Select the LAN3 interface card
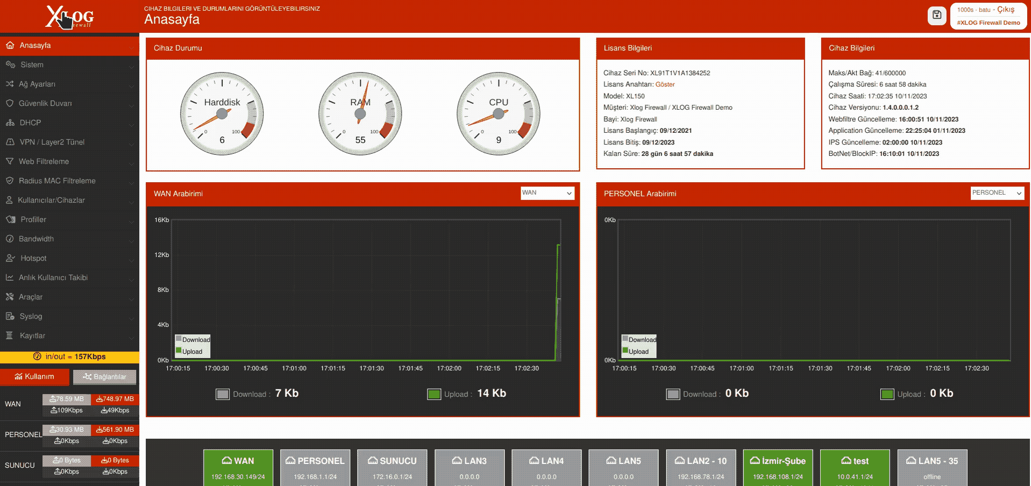Viewport: 1031px width, 486px height. (x=470, y=468)
